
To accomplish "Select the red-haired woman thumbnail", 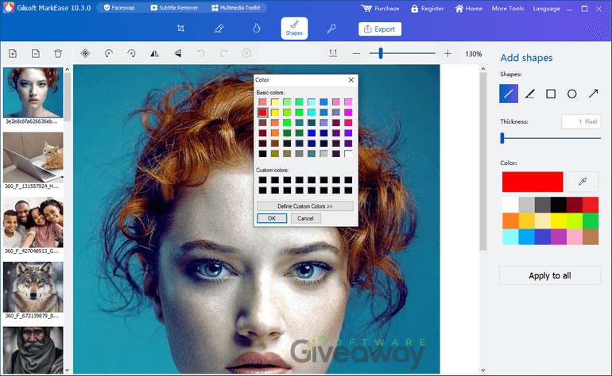I will [x=33, y=93].
